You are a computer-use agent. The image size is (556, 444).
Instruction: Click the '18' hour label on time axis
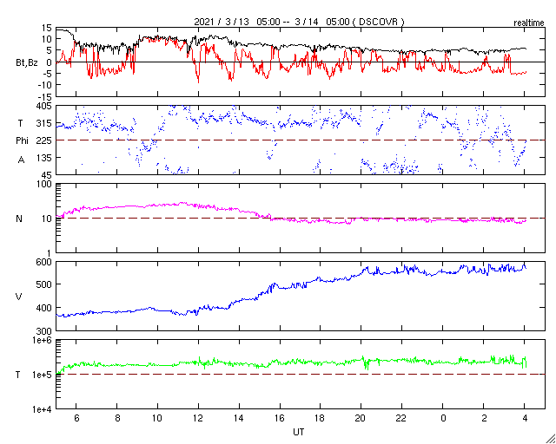(x=320, y=418)
